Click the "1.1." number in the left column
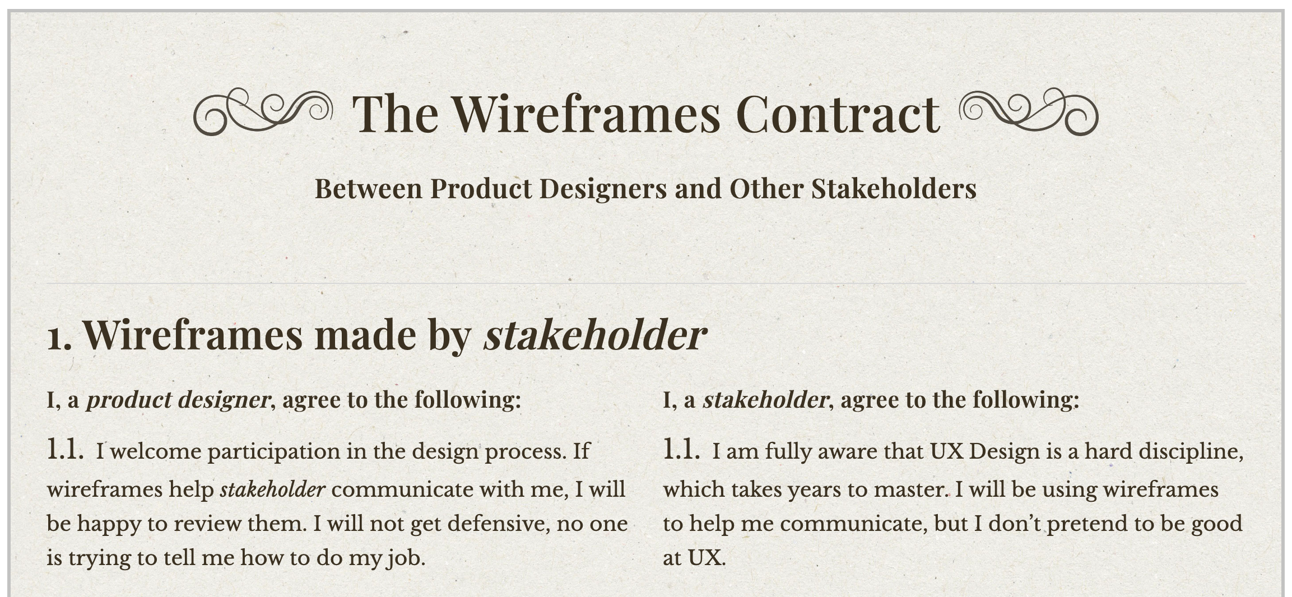This screenshot has height=597, width=1292. coord(66,450)
